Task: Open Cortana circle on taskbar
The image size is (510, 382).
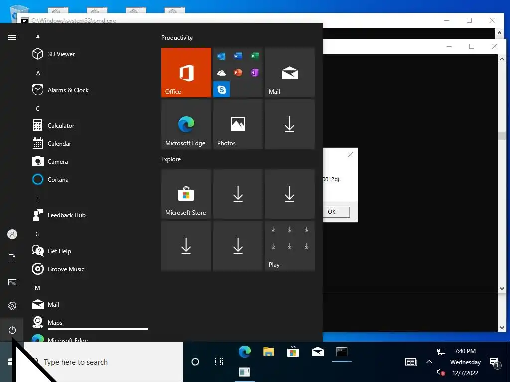Action: [x=195, y=362]
